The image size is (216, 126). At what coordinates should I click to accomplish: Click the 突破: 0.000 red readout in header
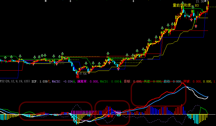coord(192,81)
